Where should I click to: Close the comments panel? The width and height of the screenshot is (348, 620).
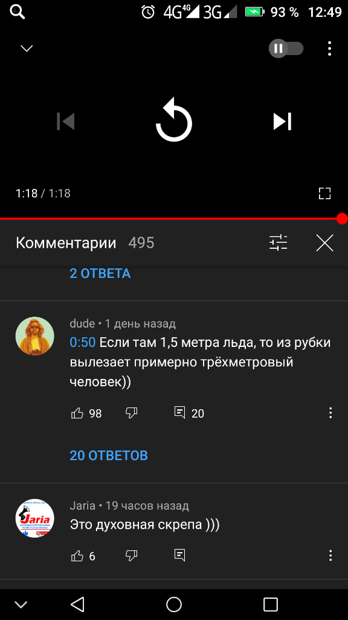324,243
